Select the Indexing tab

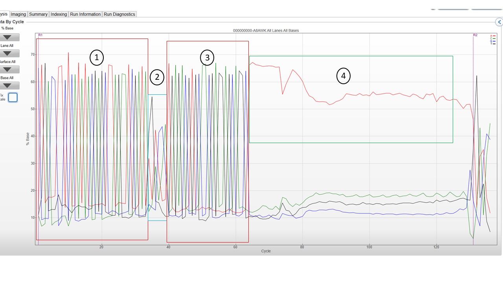tap(59, 14)
